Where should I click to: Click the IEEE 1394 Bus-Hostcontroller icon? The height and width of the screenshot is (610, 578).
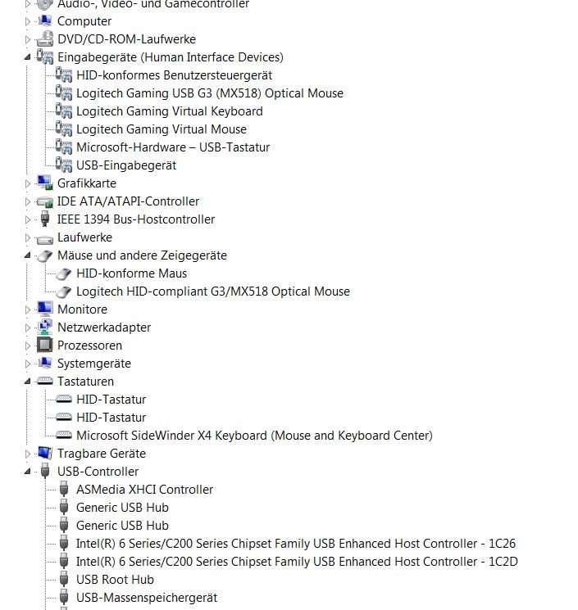pyautogui.click(x=45, y=219)
